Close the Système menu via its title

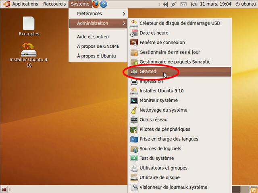click(80, 4)
